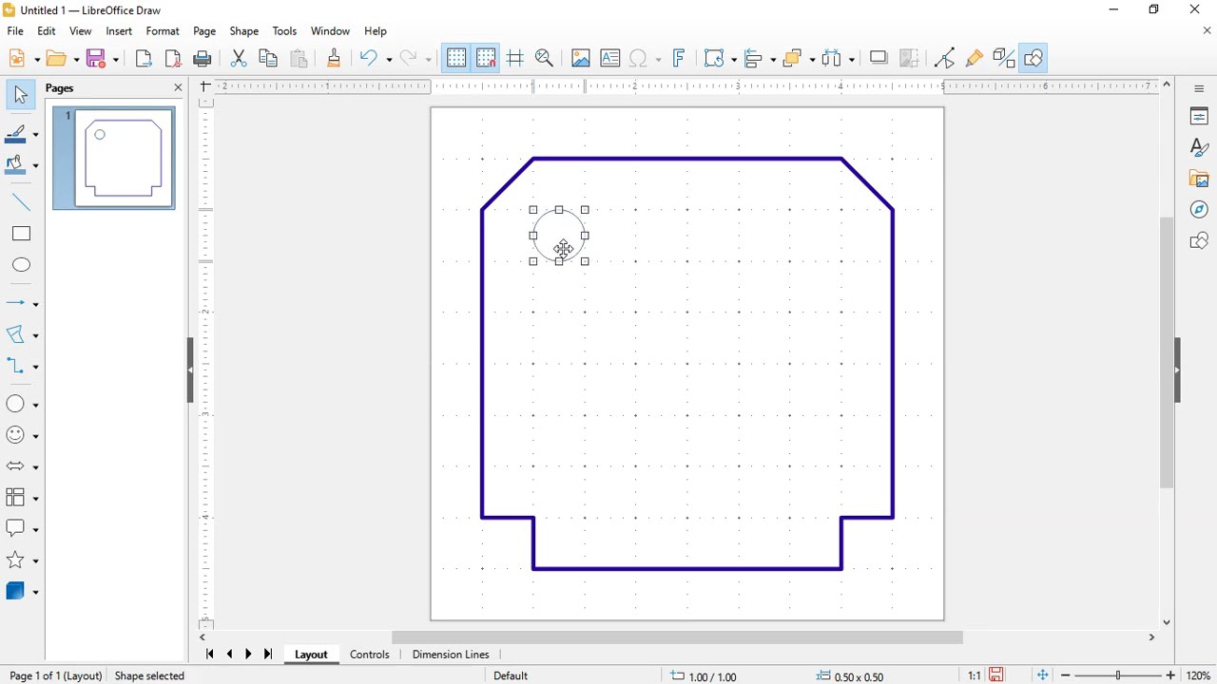1217x684 pixels.
Task: Toggle Helplines While Moving
Action: coord(516,58)
